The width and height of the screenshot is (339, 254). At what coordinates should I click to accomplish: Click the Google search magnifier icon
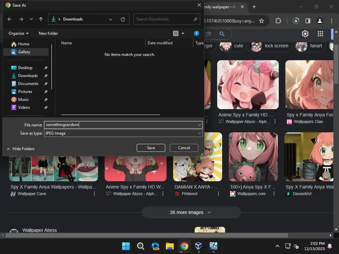pos(222,34)
